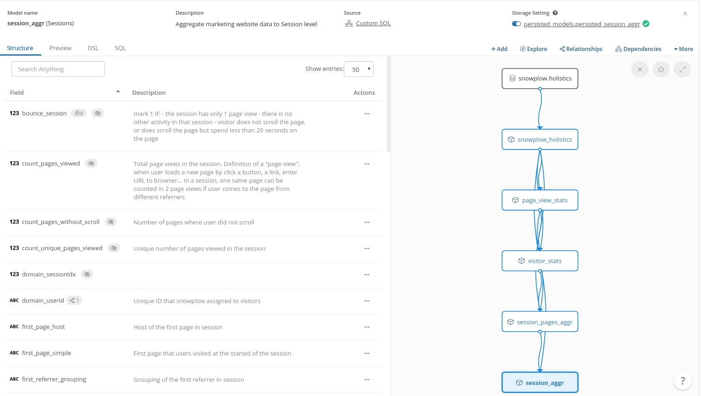Click the fullscreen expand icon in diagram

[x=682, y=69]
